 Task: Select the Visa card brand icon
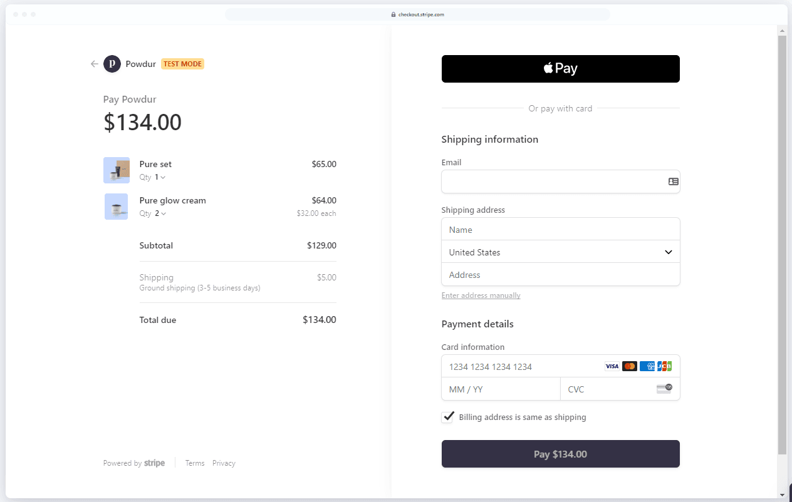612,366
